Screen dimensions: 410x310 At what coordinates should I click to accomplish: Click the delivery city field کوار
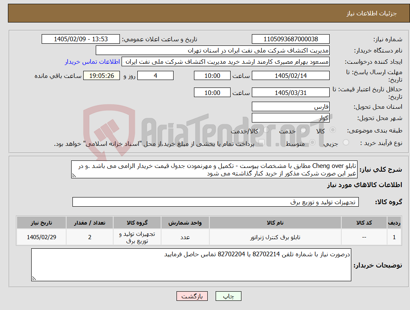(x=291, y=118)
